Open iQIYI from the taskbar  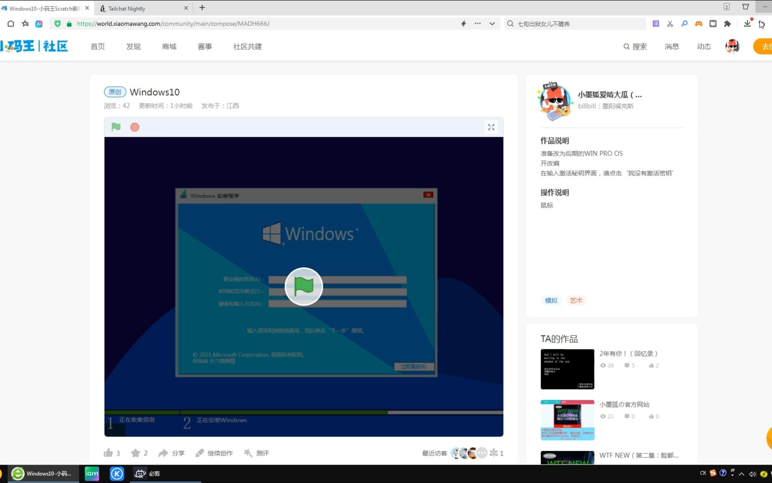pos(92,474)
